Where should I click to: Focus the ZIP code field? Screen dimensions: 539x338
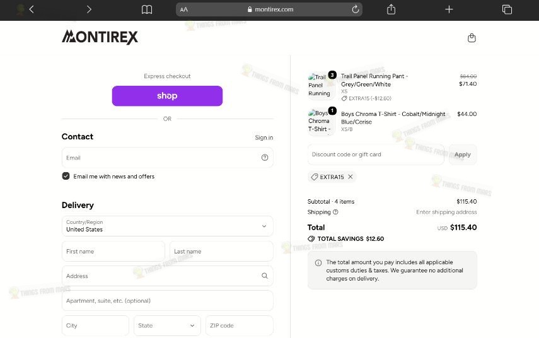tap(240, 325)
